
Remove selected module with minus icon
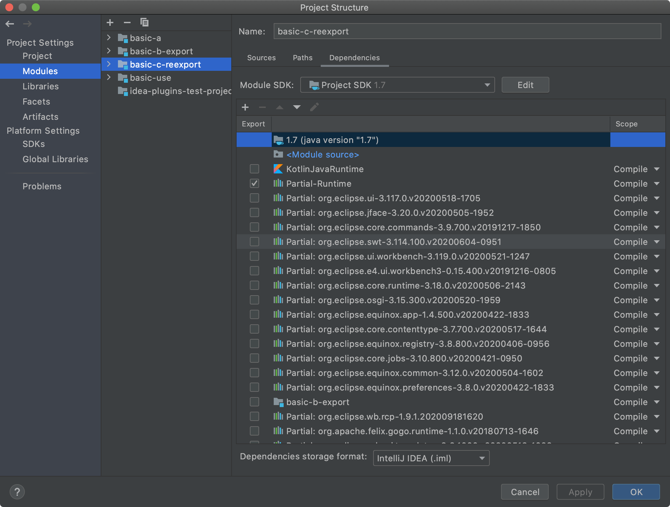click(x=127, y=23)
